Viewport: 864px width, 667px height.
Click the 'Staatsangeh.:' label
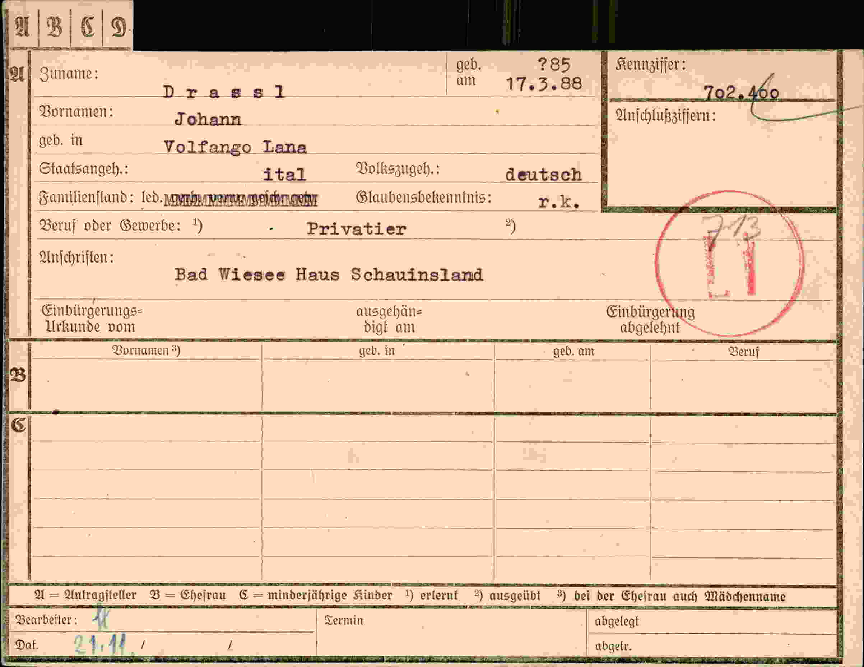point(83,169)
